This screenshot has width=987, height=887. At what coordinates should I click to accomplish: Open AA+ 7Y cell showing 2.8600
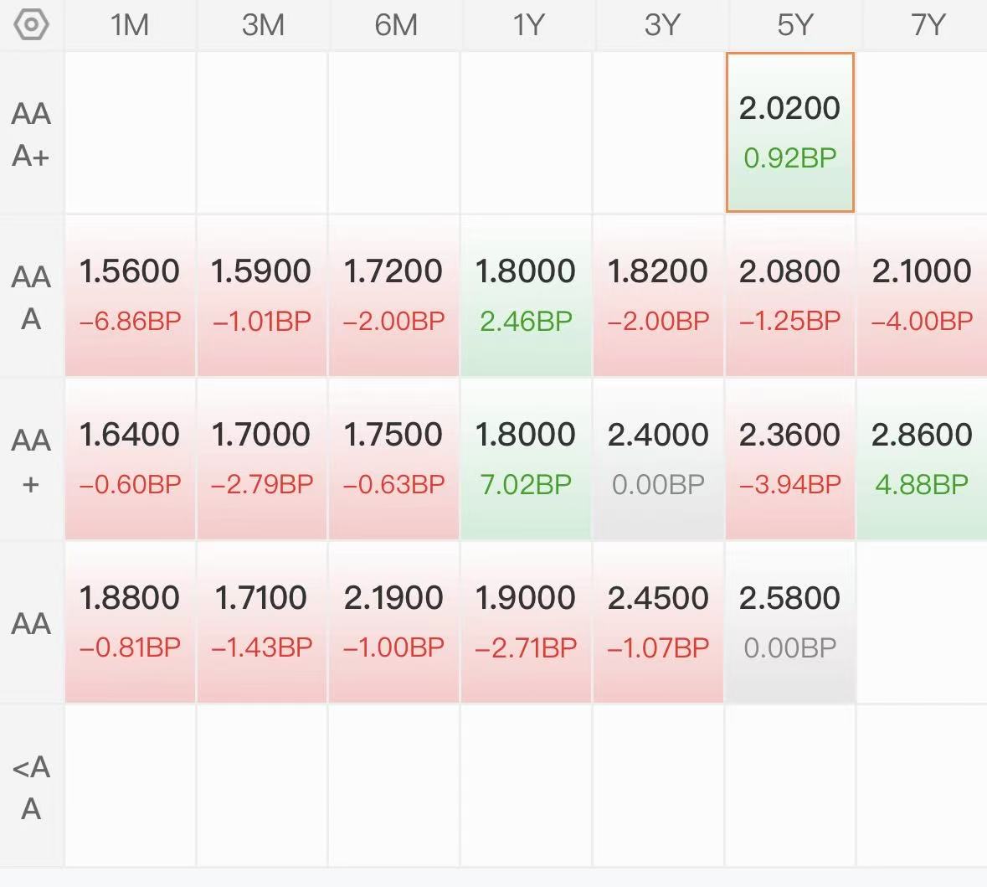[923, 459]
